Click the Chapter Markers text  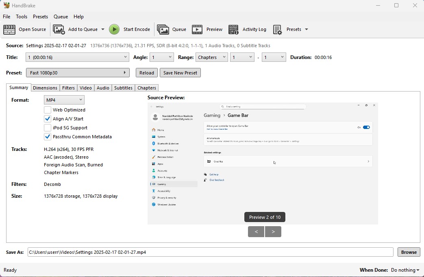tap(61, 172)
